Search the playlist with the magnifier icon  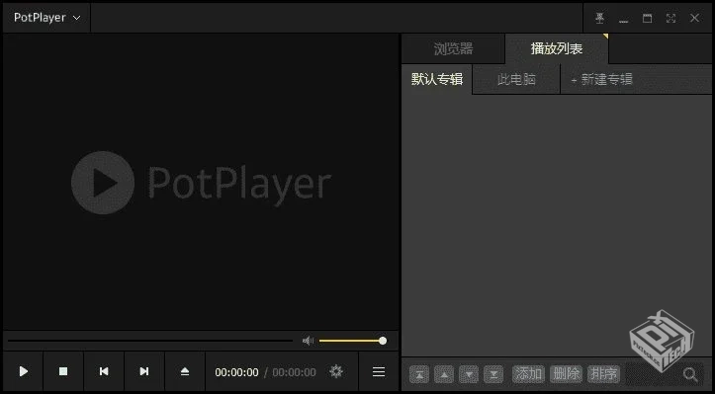(690, 374)
